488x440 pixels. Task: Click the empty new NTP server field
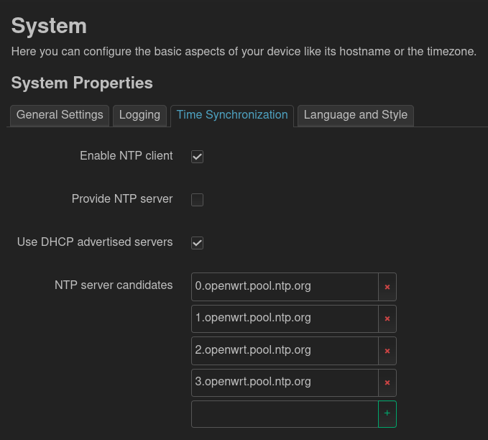(x=285, y=414)
